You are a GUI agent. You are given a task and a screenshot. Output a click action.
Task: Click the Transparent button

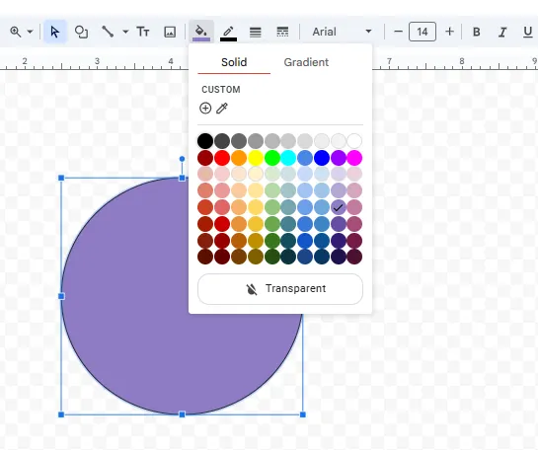click(x=280, y=289)
